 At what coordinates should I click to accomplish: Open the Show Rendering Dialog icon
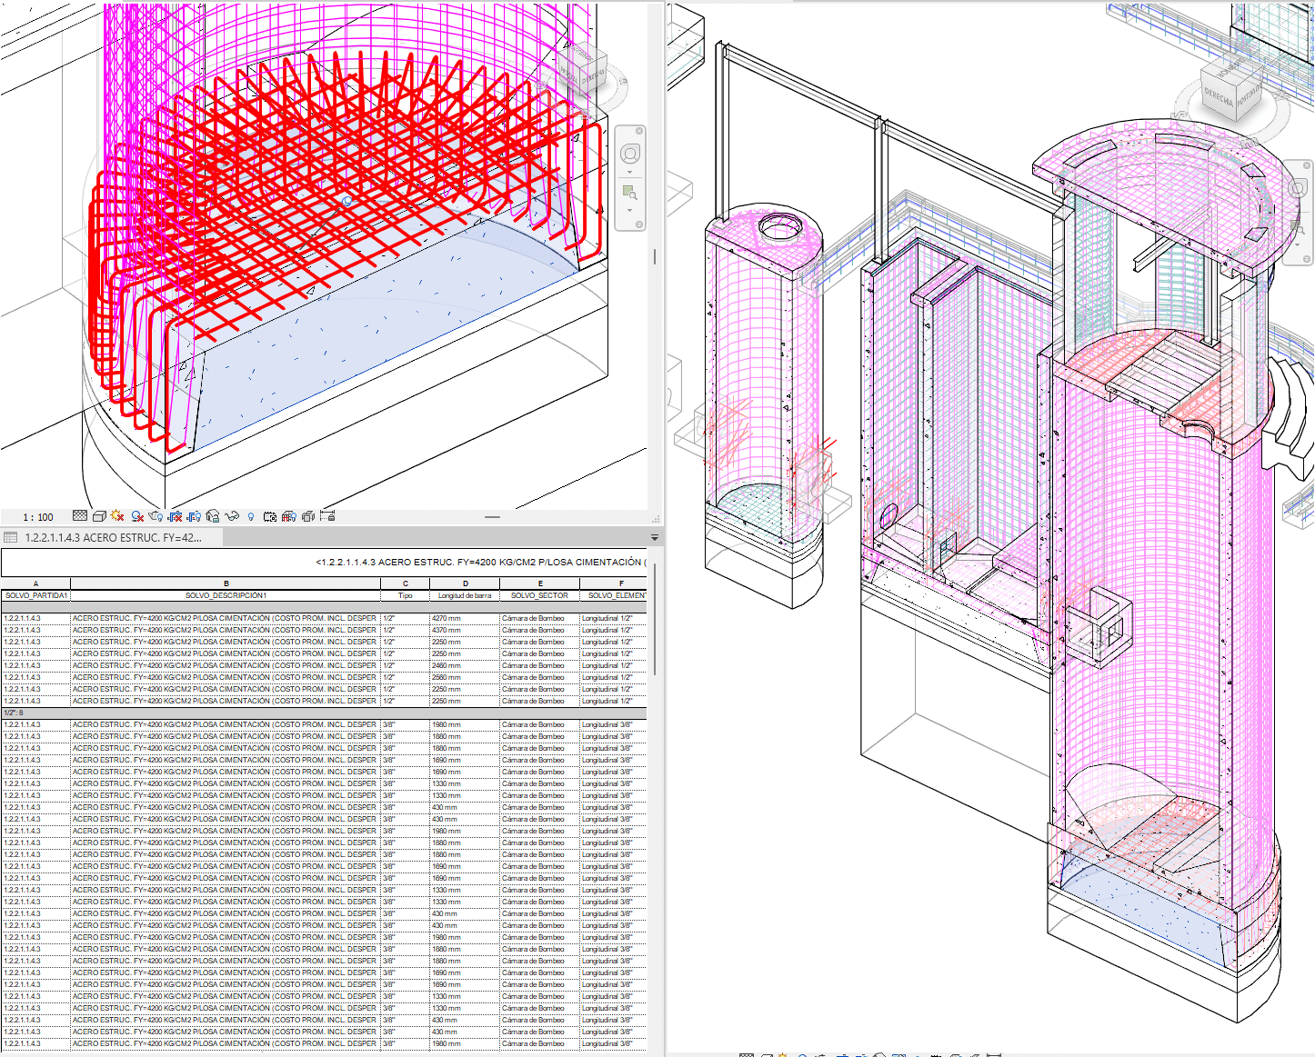point(156,516)
